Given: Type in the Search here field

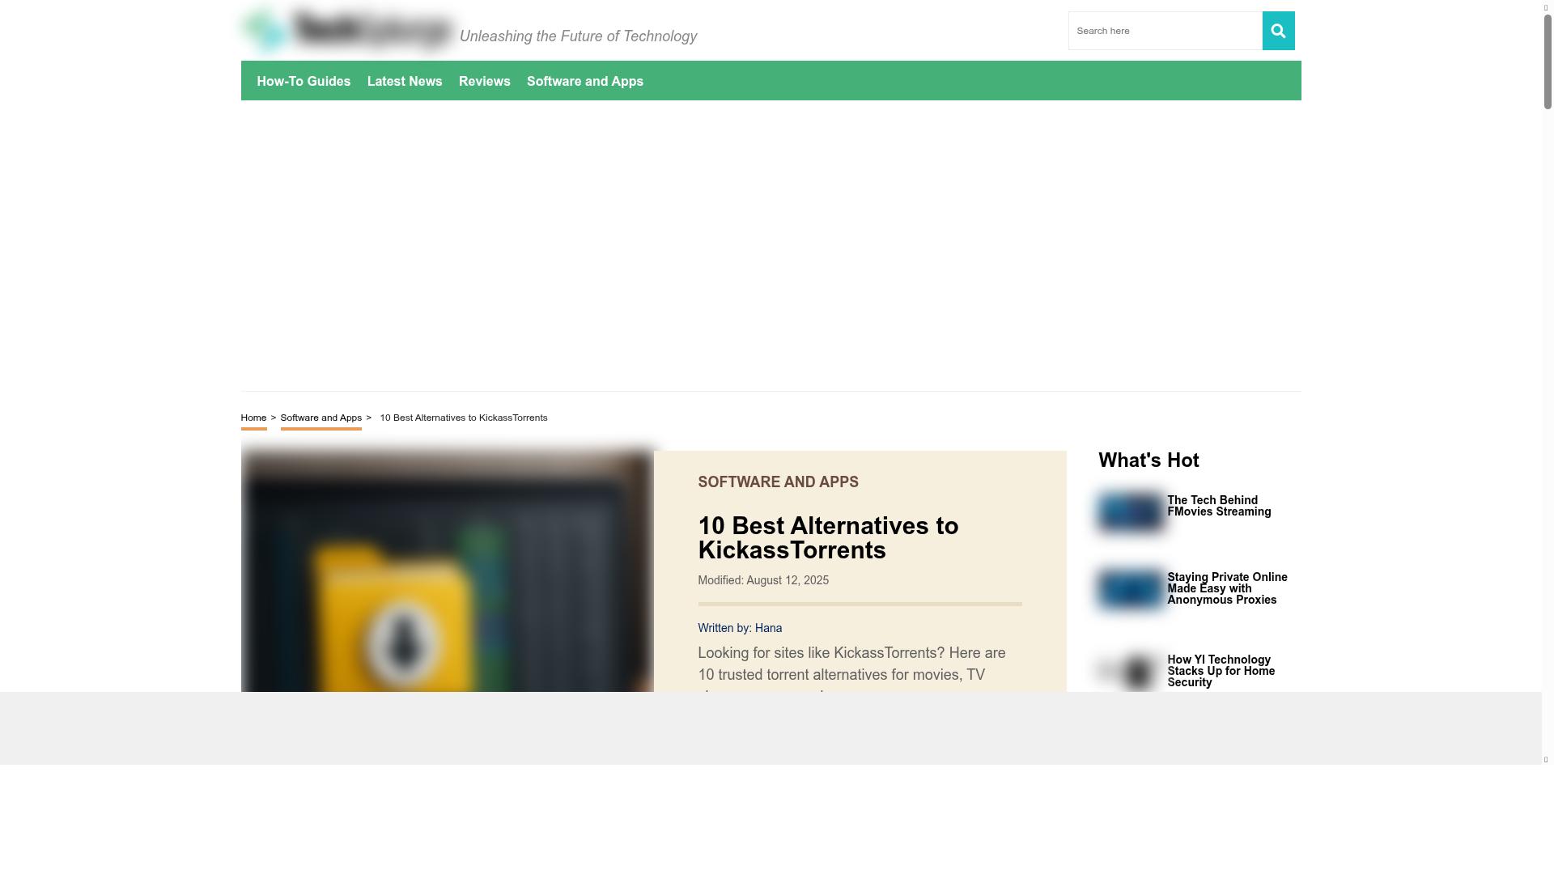Looking at the screenshot, I should (x=1164, y=31).
